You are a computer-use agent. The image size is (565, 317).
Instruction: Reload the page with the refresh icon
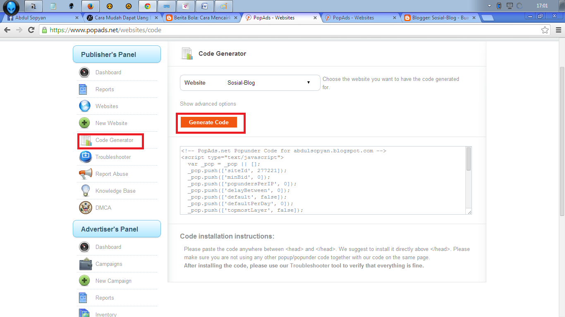click(31, 30)
